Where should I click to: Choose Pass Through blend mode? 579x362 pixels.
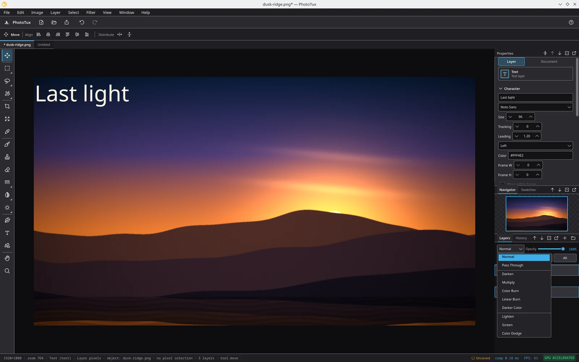pos(524,265)
